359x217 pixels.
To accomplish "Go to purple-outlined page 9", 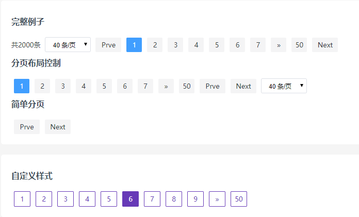I will (x=195, y=199).
